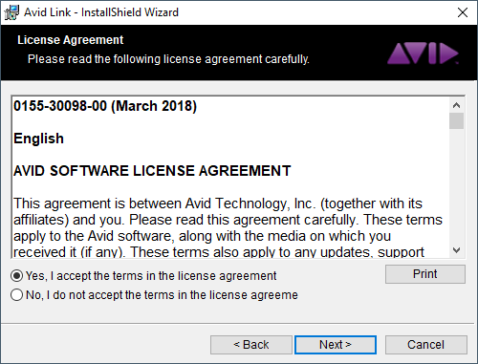Click the scroll up arrow
This screenshot has width=478, height=364.
(x=456, y=105)
